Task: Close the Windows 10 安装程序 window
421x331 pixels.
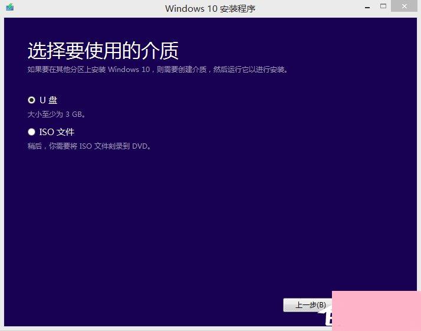Action: pyautogui.click(x=404, y=6)
